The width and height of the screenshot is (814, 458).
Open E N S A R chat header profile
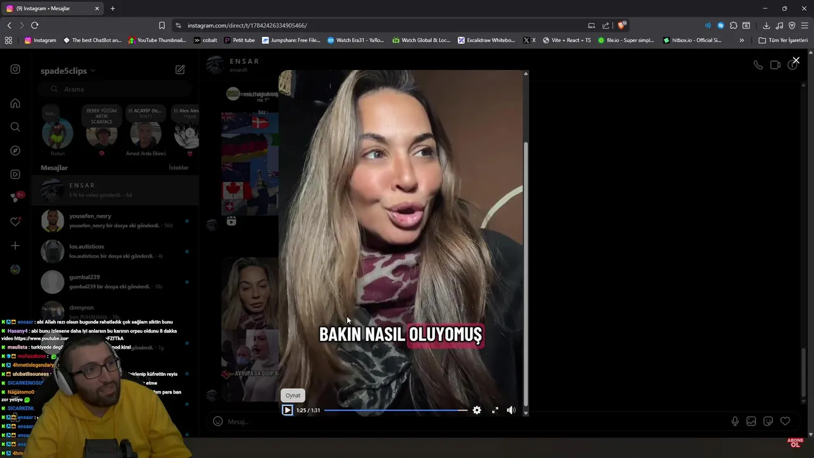pyautogui.click(x=234, y=64)
